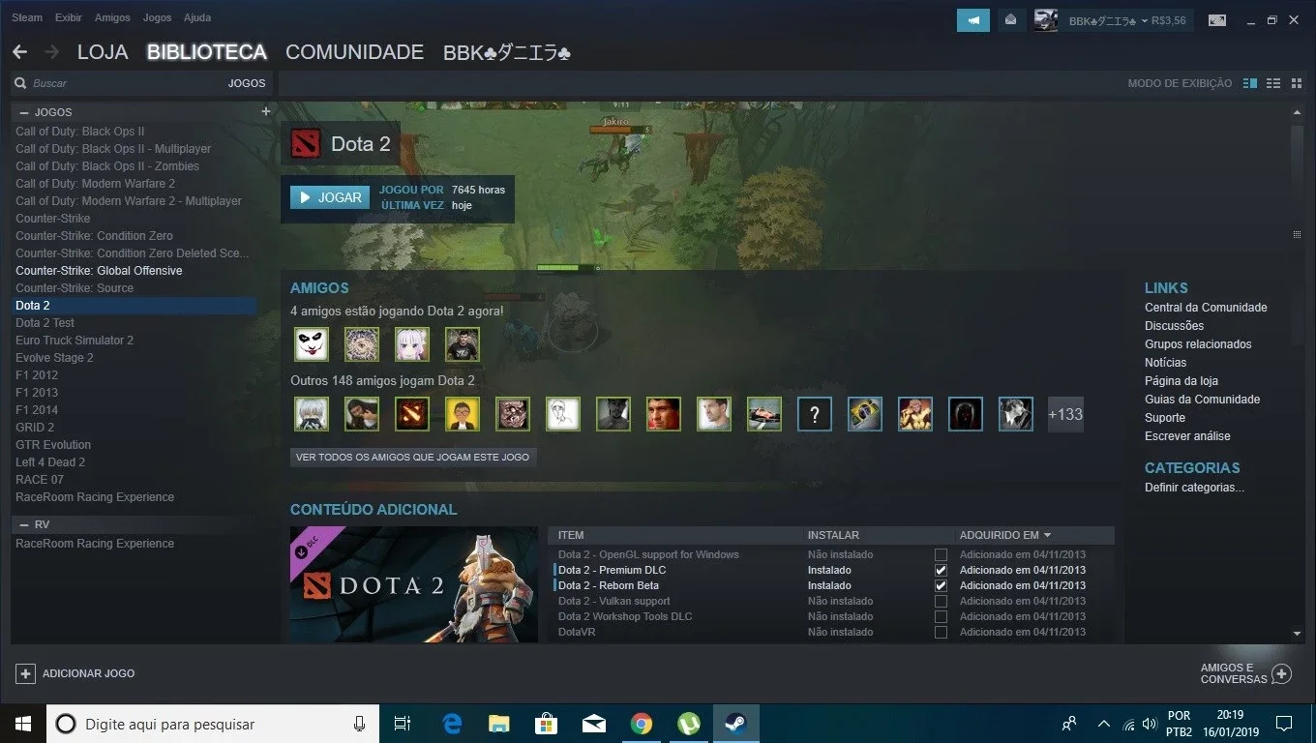
Task: Collapse the JOGOS category
Action: [24, 112]
